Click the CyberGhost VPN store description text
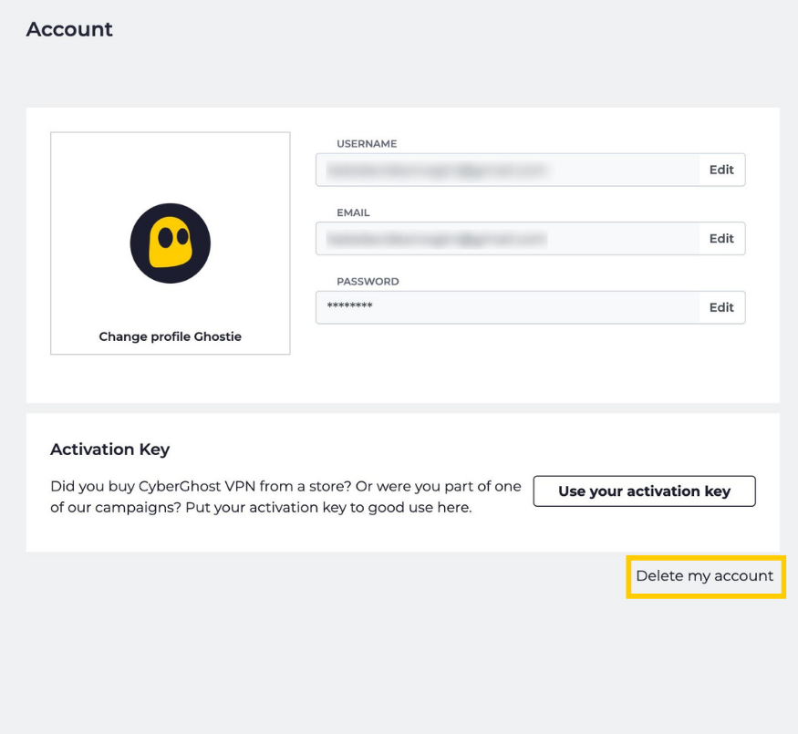 (x=285, y=497)
